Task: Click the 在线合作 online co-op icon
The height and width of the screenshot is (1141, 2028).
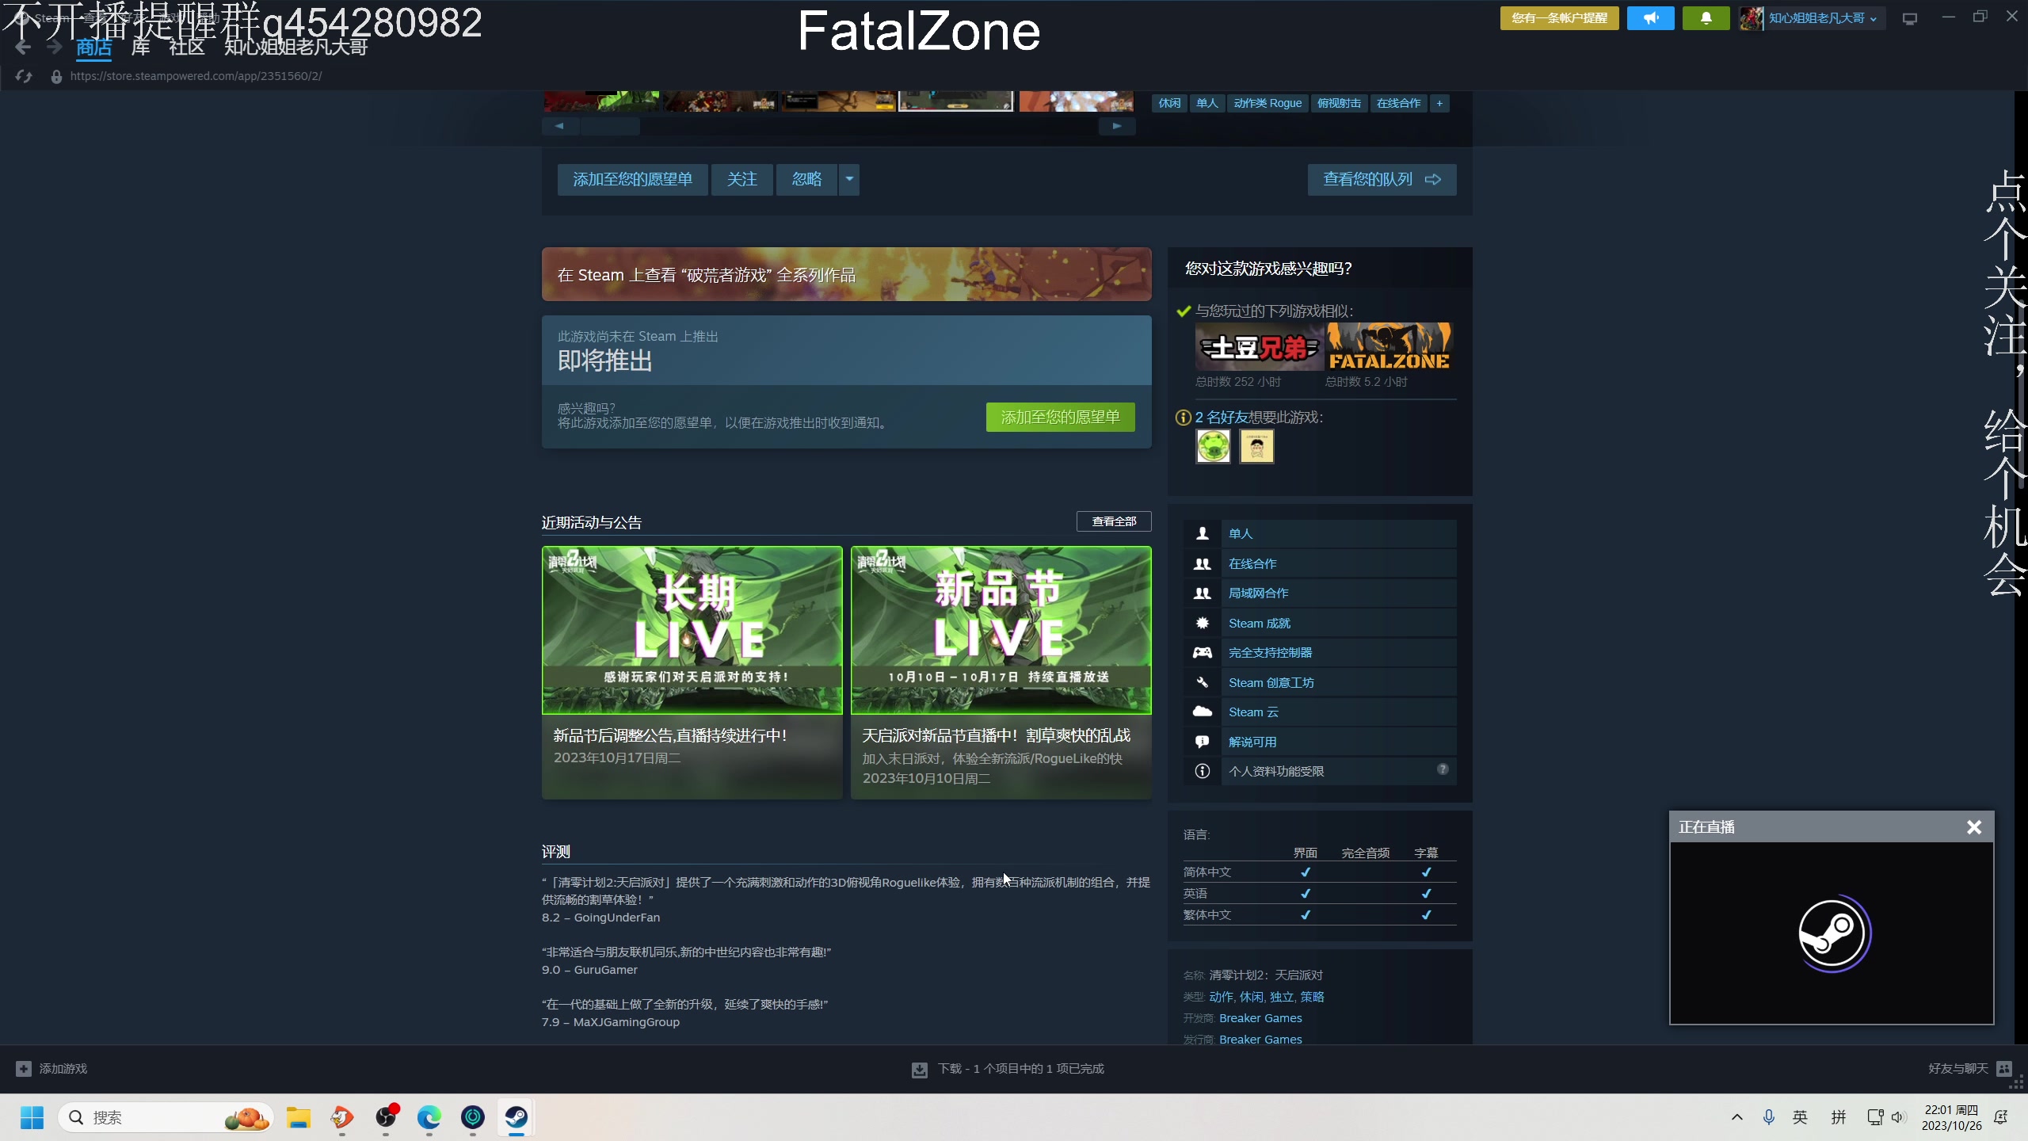Action: click(x=1202, y=564)
